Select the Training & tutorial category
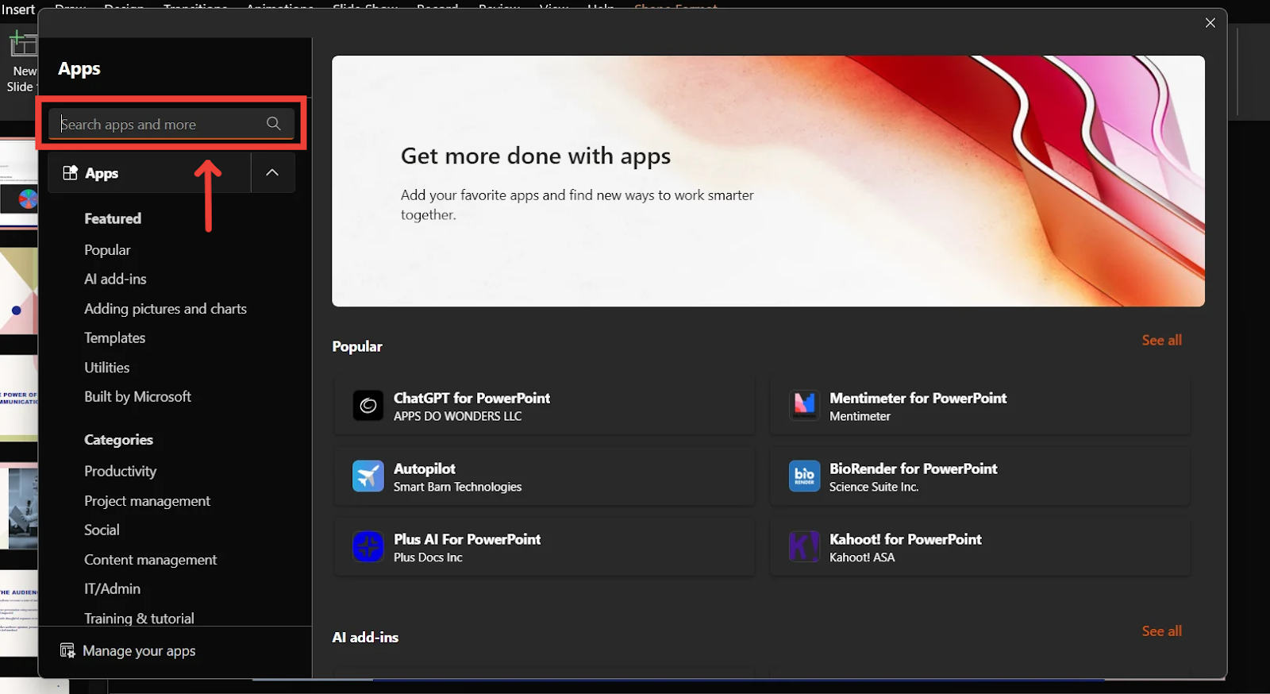Screen dimensions: 1270x694 click(x=139, y=618)
